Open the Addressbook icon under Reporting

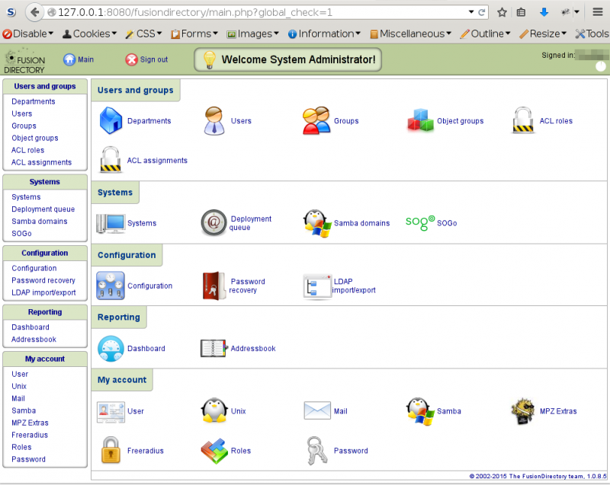point(213,348)
